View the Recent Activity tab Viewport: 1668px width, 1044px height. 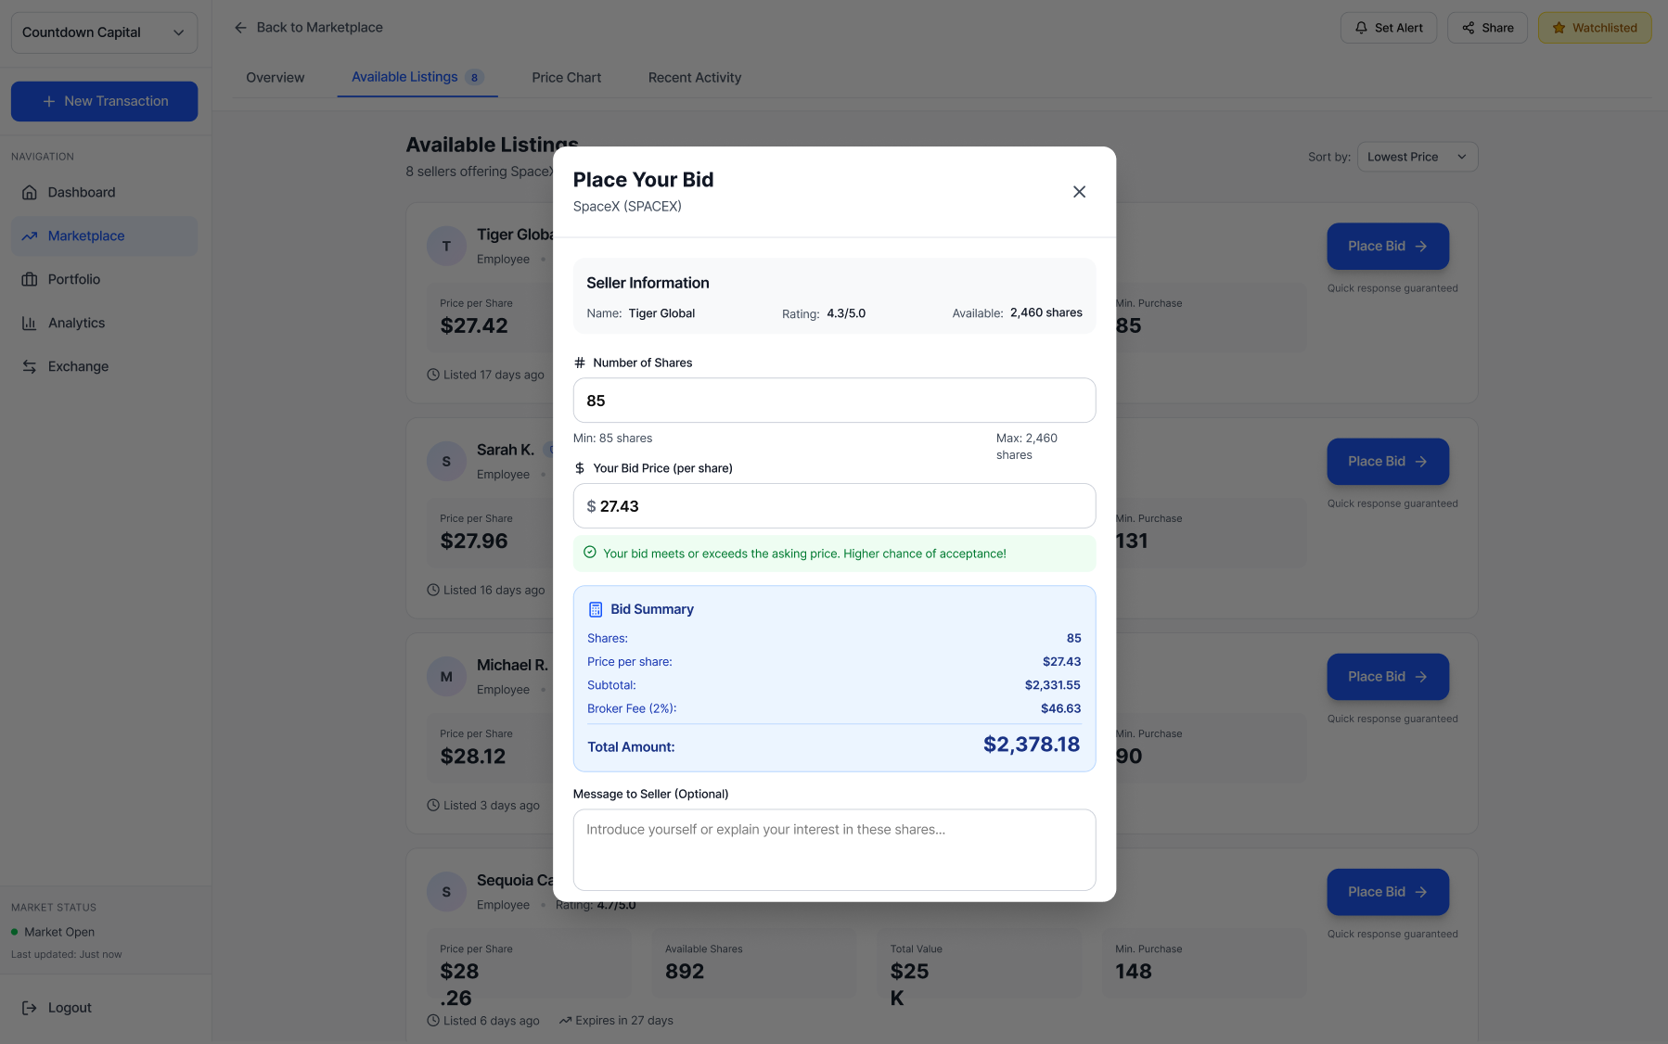point(694,77)
